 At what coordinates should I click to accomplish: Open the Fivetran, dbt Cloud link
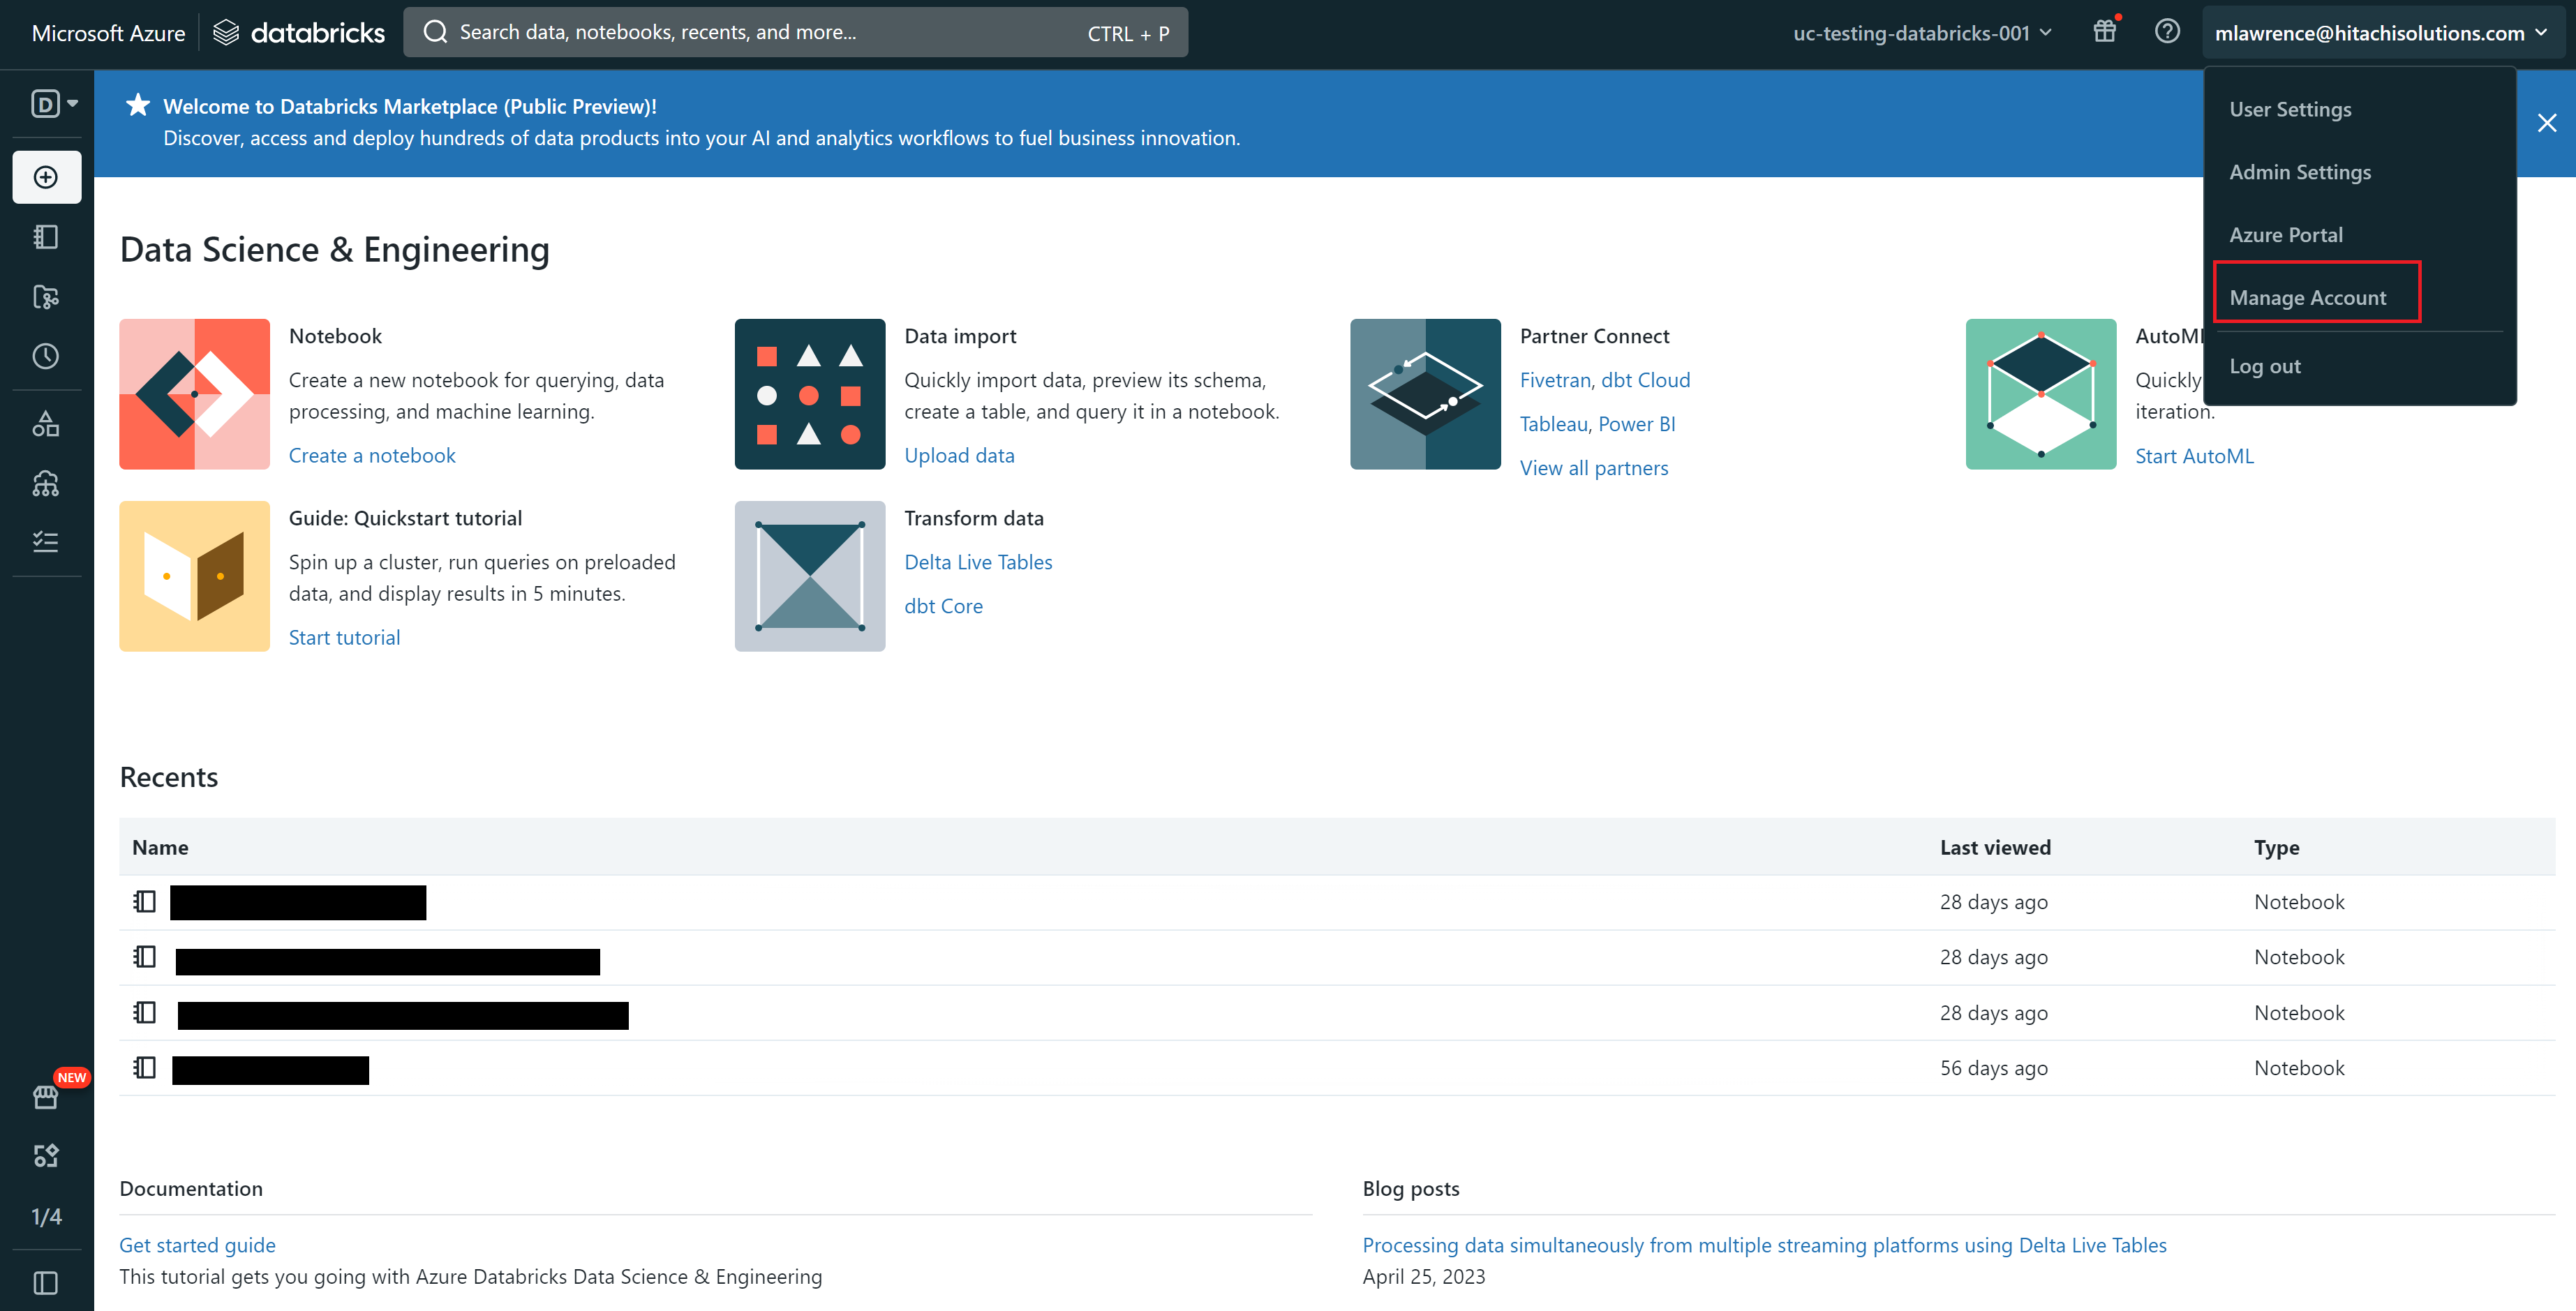pyautogui.click(x=1605, y=380)
